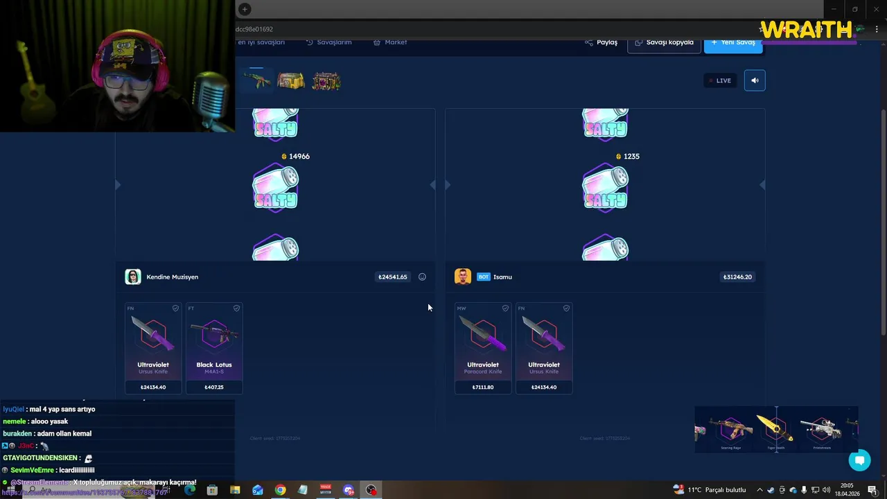The width and height of the screenshot is (887, 499).
Task: Open the browser three-dot menu
Action: (877, 29)
